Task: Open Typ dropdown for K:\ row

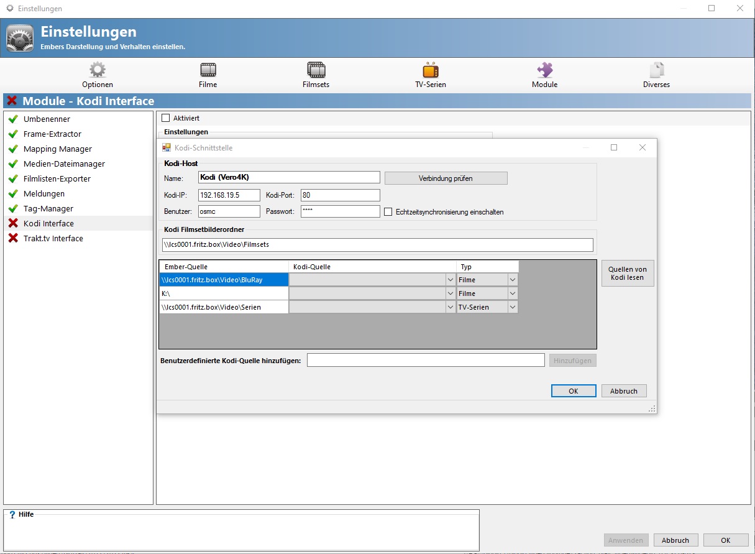Action: point(512,293)
